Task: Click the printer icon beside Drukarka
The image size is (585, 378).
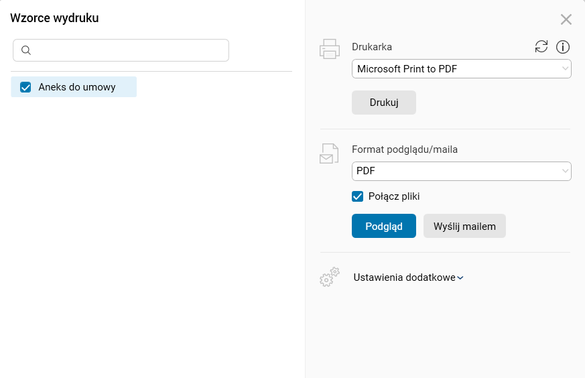Action: [x=329, y=50]
